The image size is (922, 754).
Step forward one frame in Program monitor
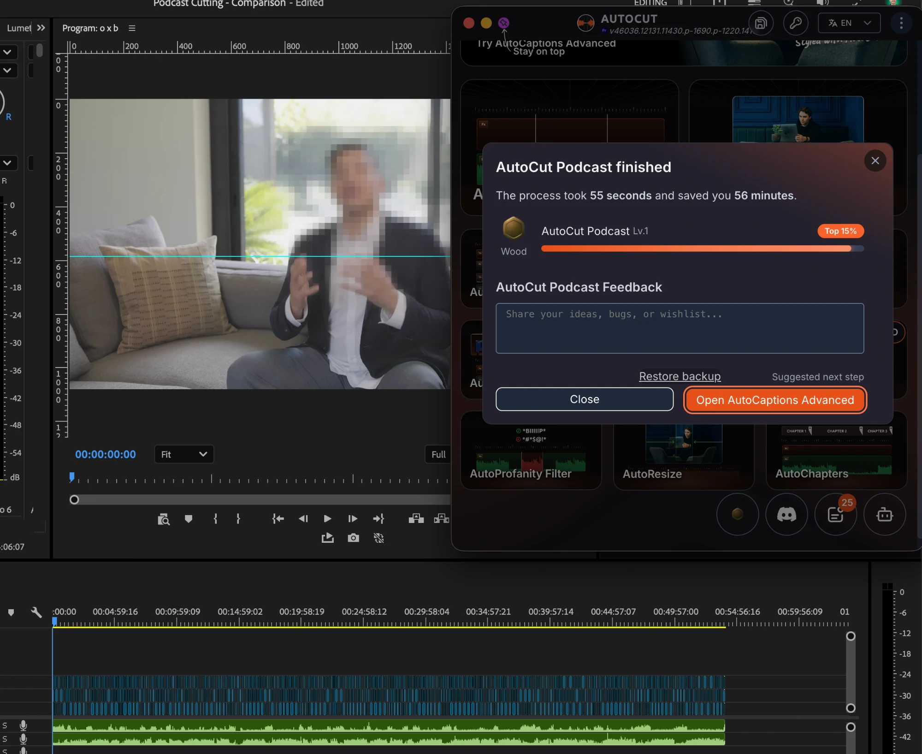point(352,519)
